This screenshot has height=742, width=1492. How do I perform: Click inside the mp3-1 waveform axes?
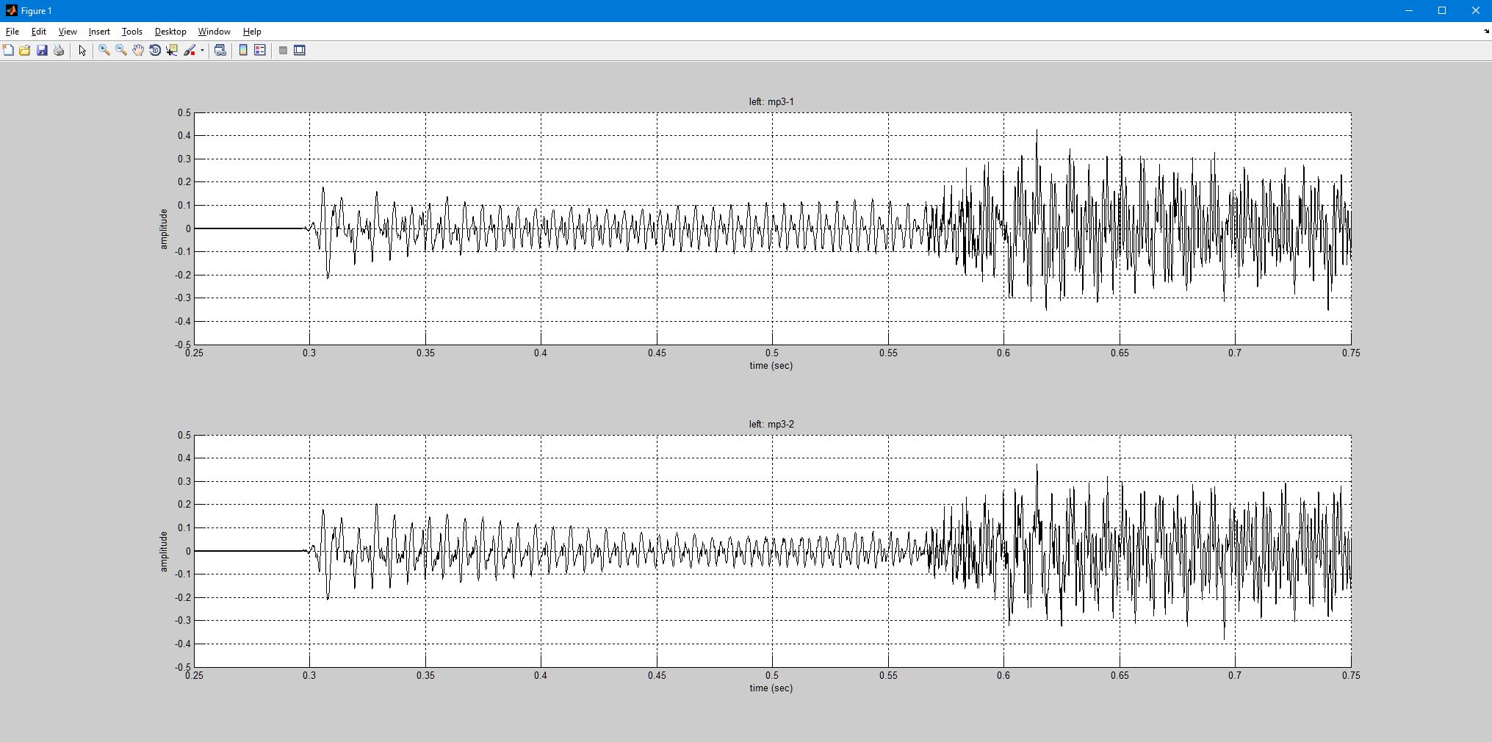[772, 228]
